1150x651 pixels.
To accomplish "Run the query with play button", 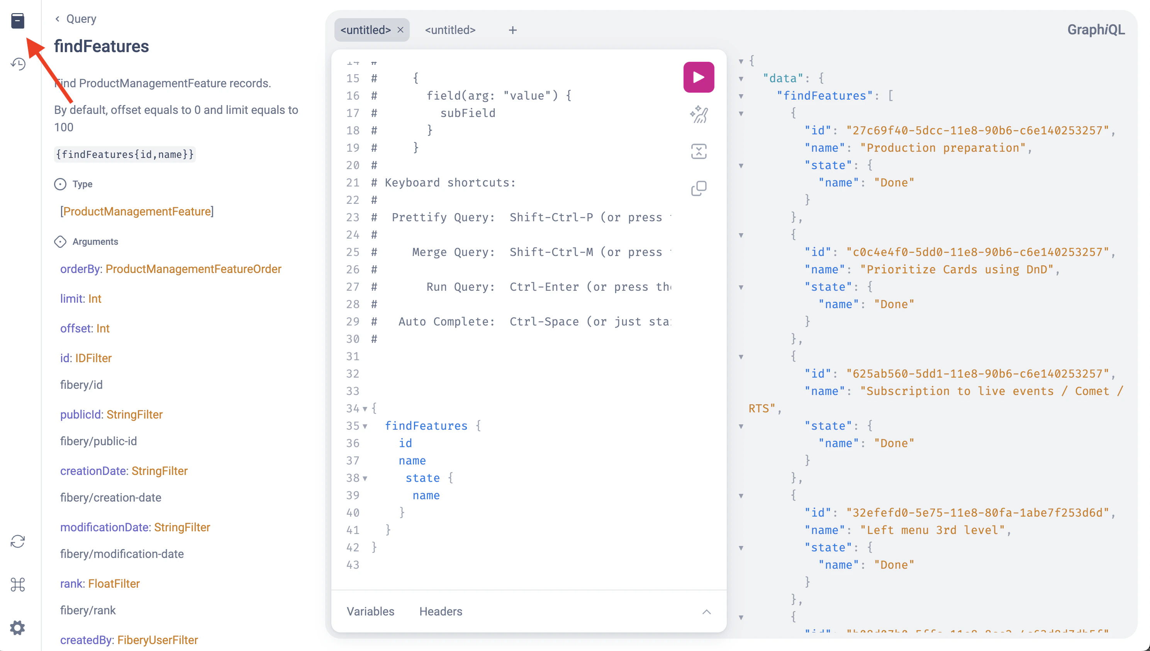I will pos(699,77).
